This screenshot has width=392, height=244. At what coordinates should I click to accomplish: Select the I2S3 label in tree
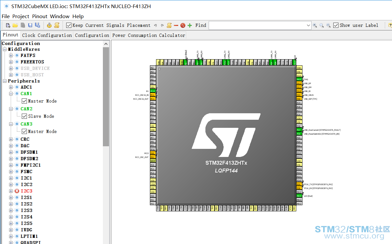pyautogui.click(x=26, y=210)
